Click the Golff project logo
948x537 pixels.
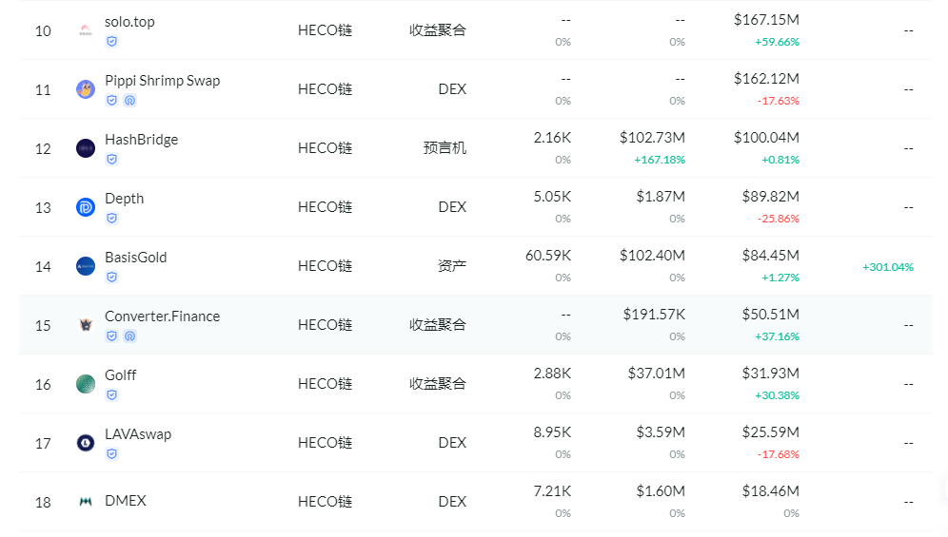(x=86, y=384)
